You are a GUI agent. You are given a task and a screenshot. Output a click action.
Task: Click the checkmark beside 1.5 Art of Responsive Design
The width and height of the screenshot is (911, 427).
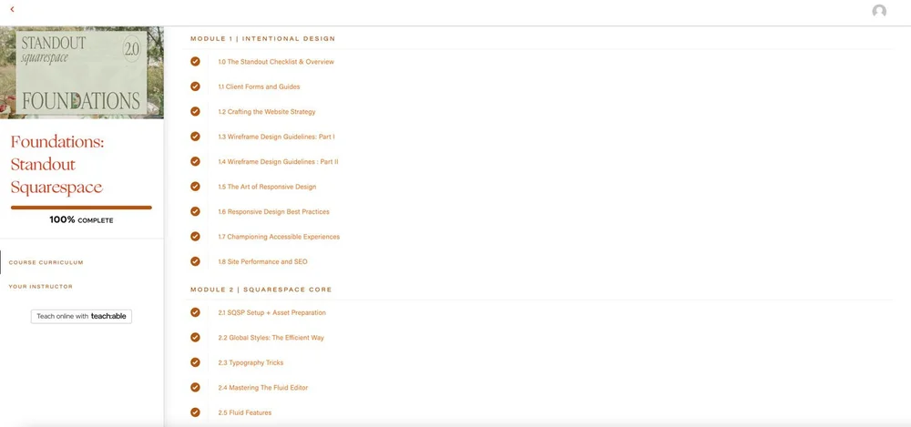(195, 187)
